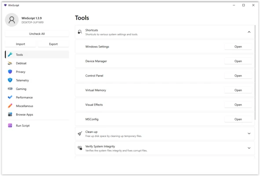Click the Uncheck All button
The width and height of the screenshot is (260, 176).
[37, 34]
